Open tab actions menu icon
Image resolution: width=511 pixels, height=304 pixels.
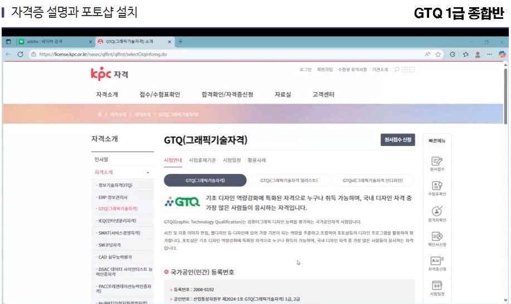[8, 42]
